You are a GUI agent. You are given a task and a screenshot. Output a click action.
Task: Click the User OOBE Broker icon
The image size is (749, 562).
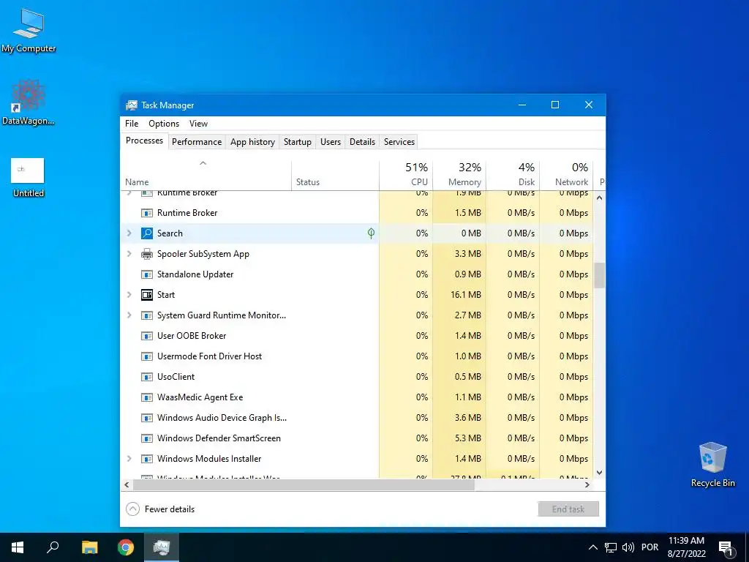tap(146, 336)
